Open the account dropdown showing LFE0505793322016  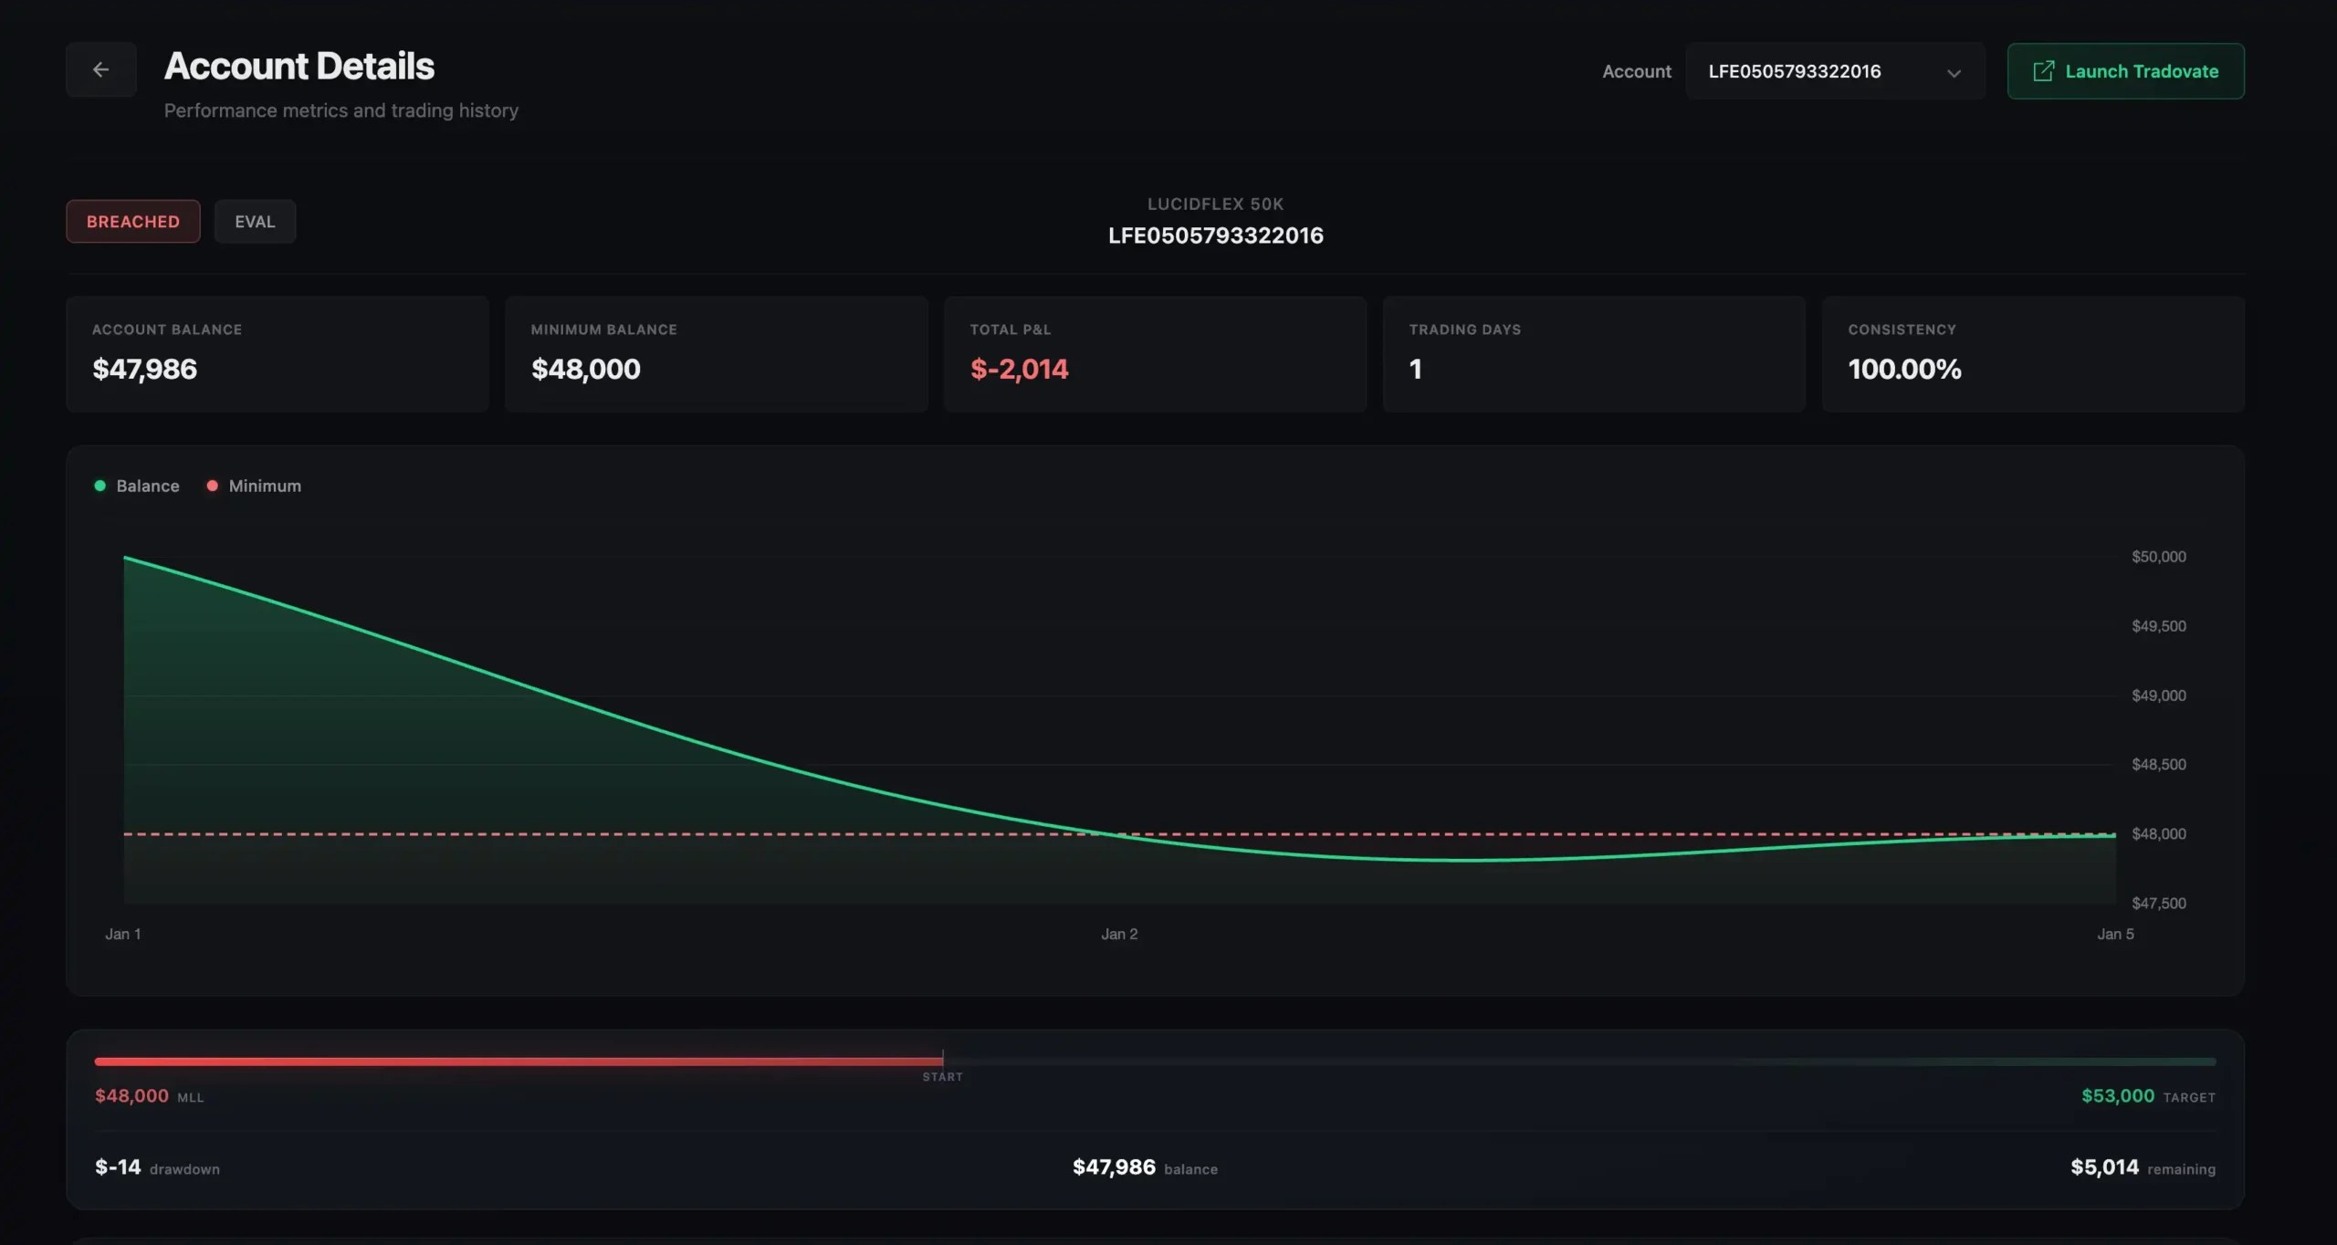(1832, 70)
